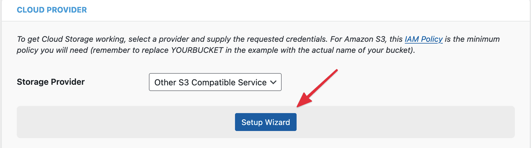Click the CLOUD PROVIDER section heading
The height and width of the screenshot is (148, 531).
pyautogui.click(x=52, y=10)
